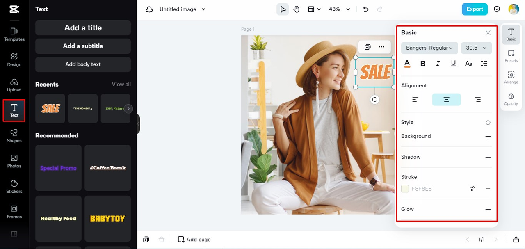Open the letter case option
Screen dimensions: 525x249
468,64
